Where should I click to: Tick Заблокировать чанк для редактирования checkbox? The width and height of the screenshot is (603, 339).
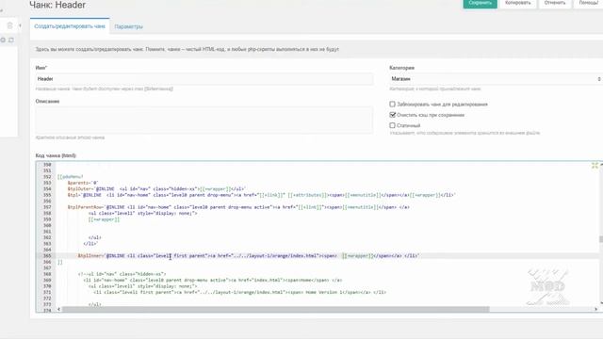(392, 105)
